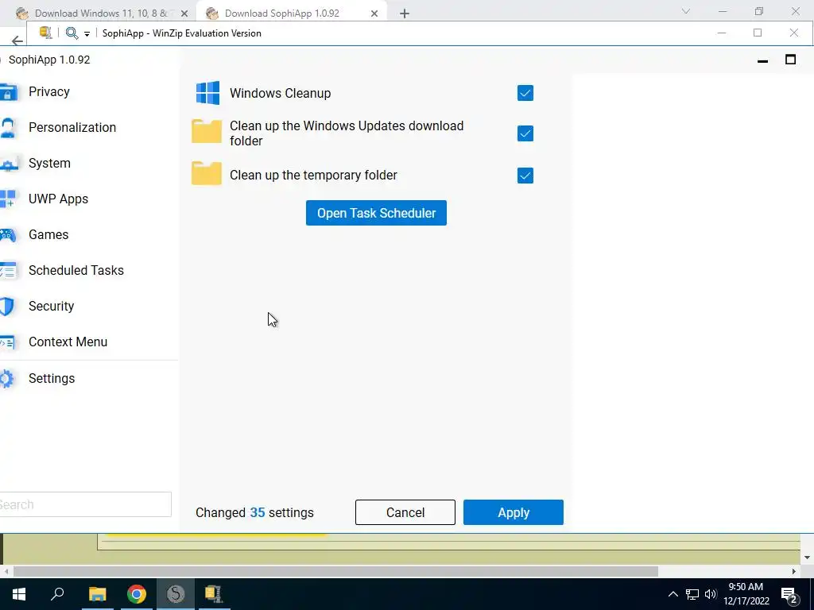Click the Windows Cleanup logo icon
Image resolution: width=814 pixels, height=610 pixels.
(207, 93)
